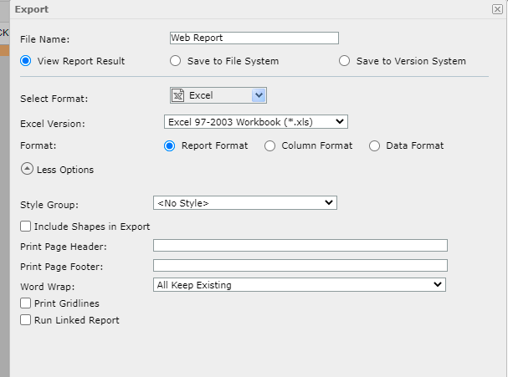The height and width of the screenshot is (377, 508).
Task: Enable Print Gridlines checkbox
Action: click(x=26, y=303)
